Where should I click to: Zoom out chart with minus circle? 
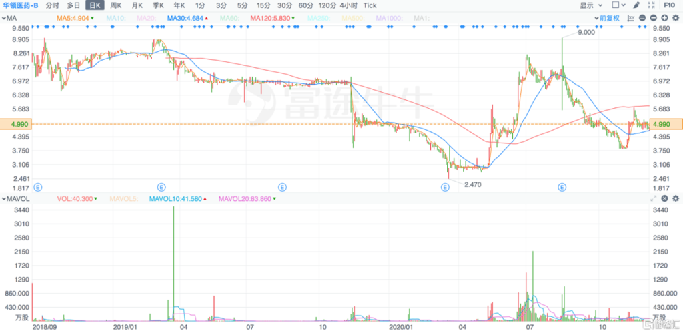pyautogui.click(x=654, y=18)
